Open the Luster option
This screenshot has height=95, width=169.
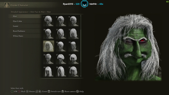click(25, 26)
